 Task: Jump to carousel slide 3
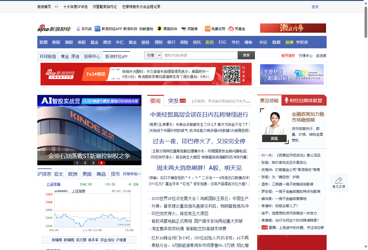93,163
